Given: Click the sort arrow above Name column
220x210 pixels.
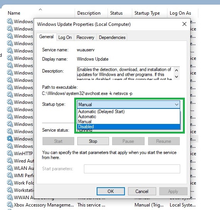Looking at the screenshot, I should tap(41, 9).
